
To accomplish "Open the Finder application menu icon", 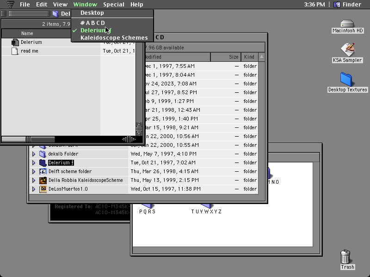I will point(337,4).
